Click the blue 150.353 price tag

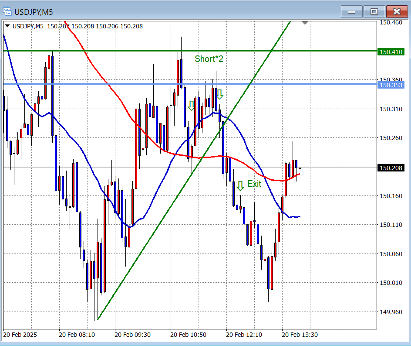[x=391, y=85]
